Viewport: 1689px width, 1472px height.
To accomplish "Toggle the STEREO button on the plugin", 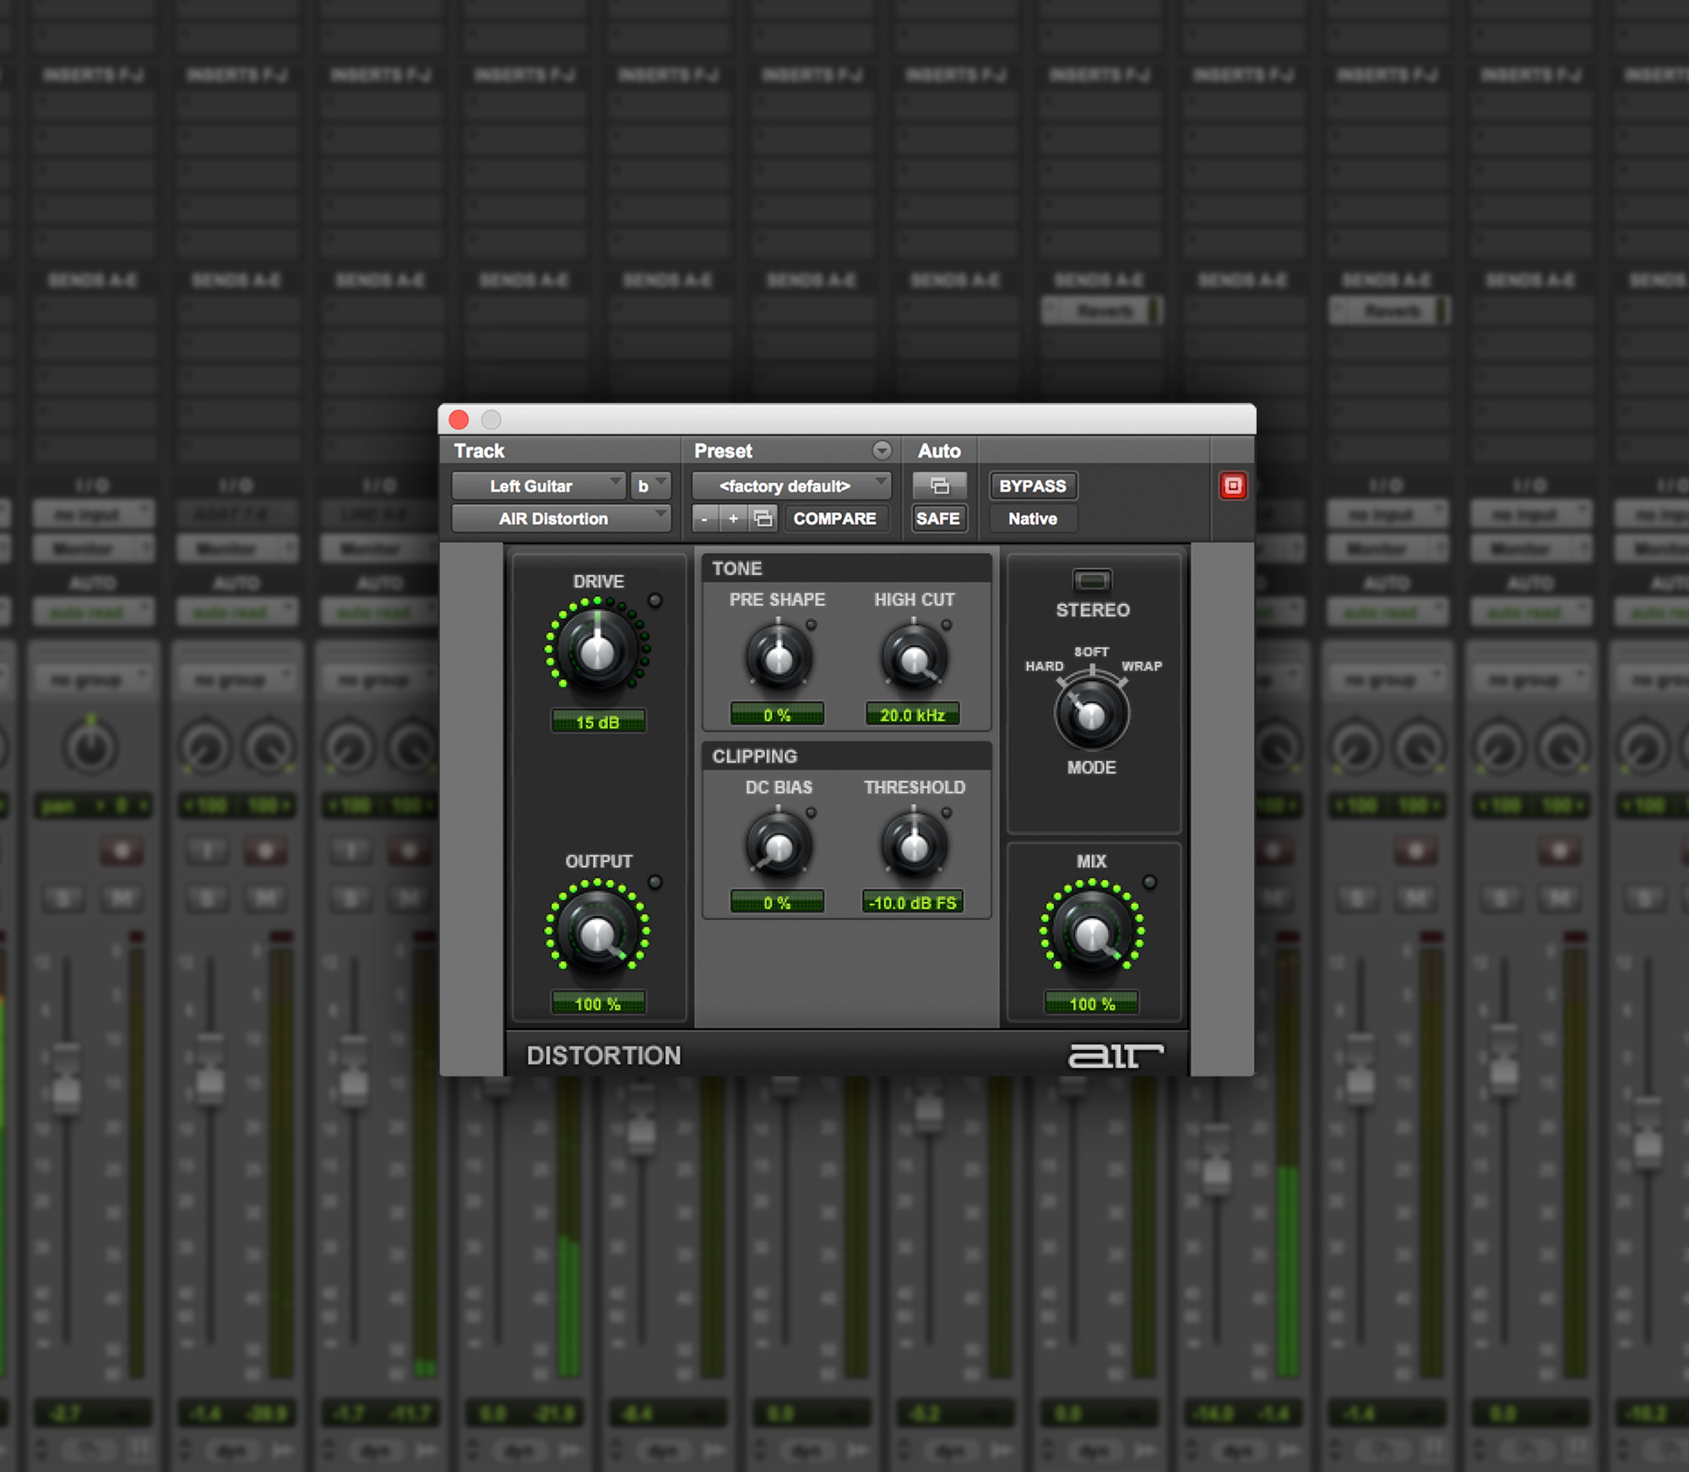I will coord(1092,581).
